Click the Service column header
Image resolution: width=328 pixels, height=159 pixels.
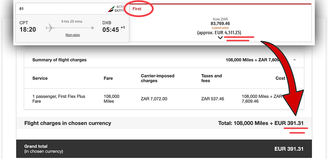click(x=40, y=78)
